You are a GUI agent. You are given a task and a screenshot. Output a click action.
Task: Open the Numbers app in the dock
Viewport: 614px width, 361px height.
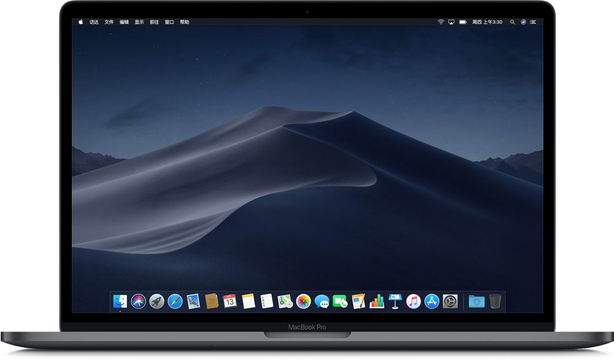coord(376,301)
